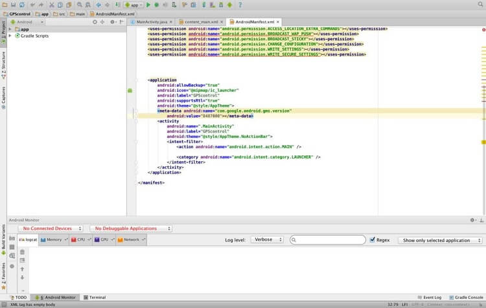This screenshot has height=308, width=486.
Task: Open No Connected Devices dropdown
Action: click(x=51, y=228)
